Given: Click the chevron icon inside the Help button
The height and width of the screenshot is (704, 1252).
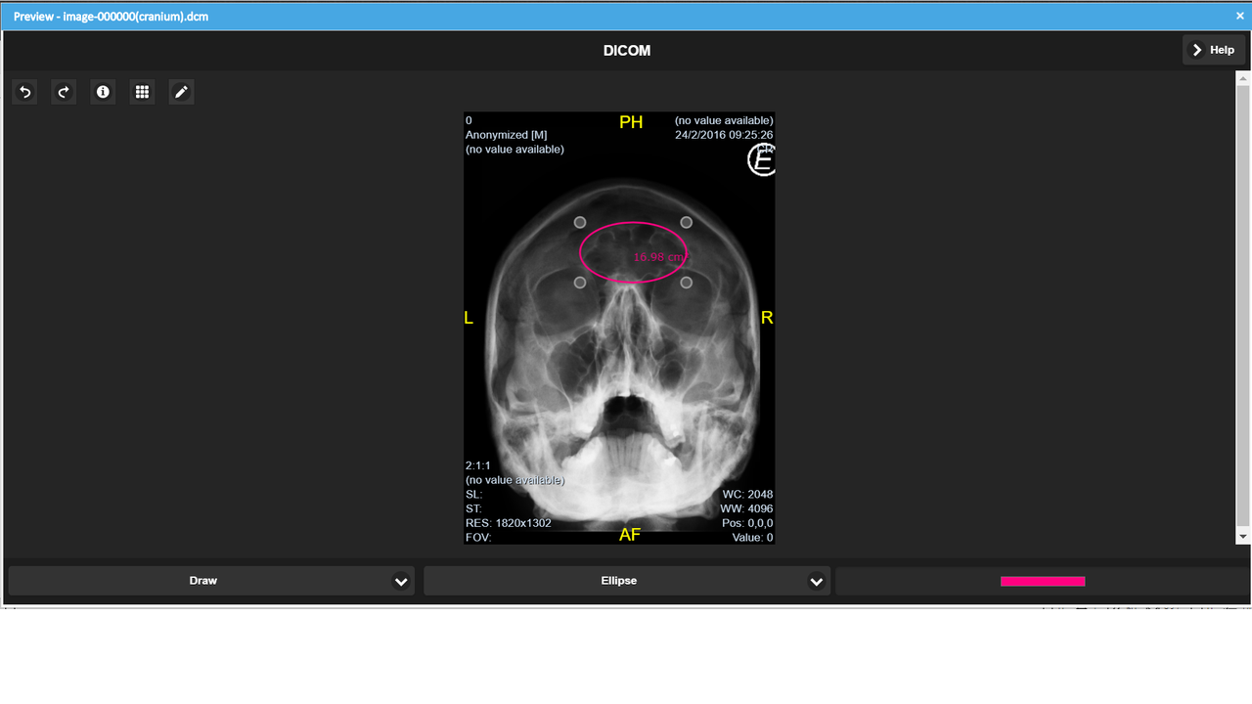Looking at the screenshot, I should [x=1197, y=49].
